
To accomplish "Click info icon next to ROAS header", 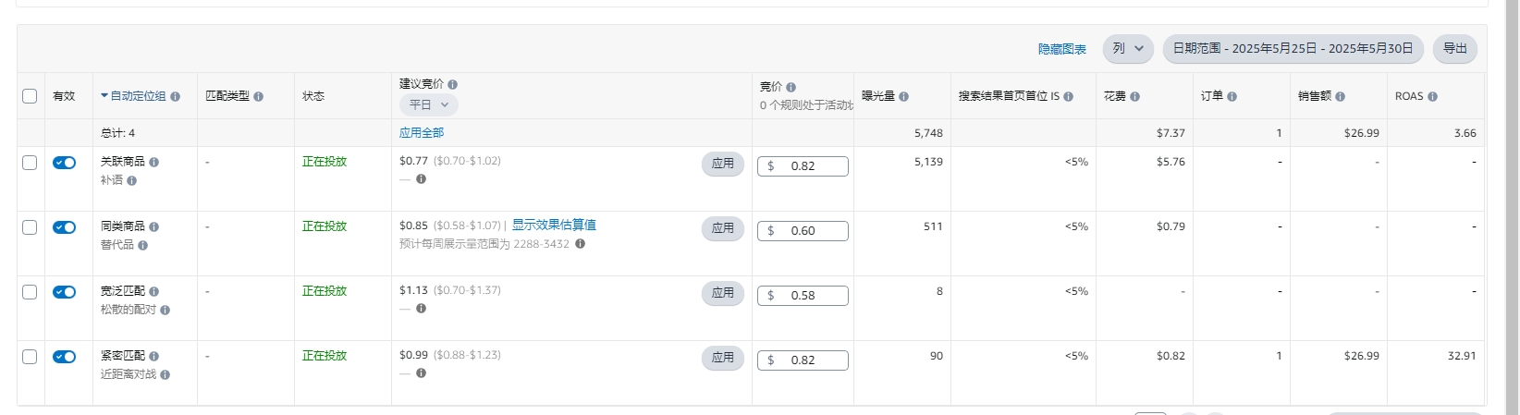I will 1433,96.
